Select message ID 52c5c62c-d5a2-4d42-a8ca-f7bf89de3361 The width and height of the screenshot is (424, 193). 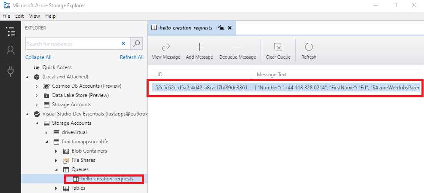coord(201,88)
